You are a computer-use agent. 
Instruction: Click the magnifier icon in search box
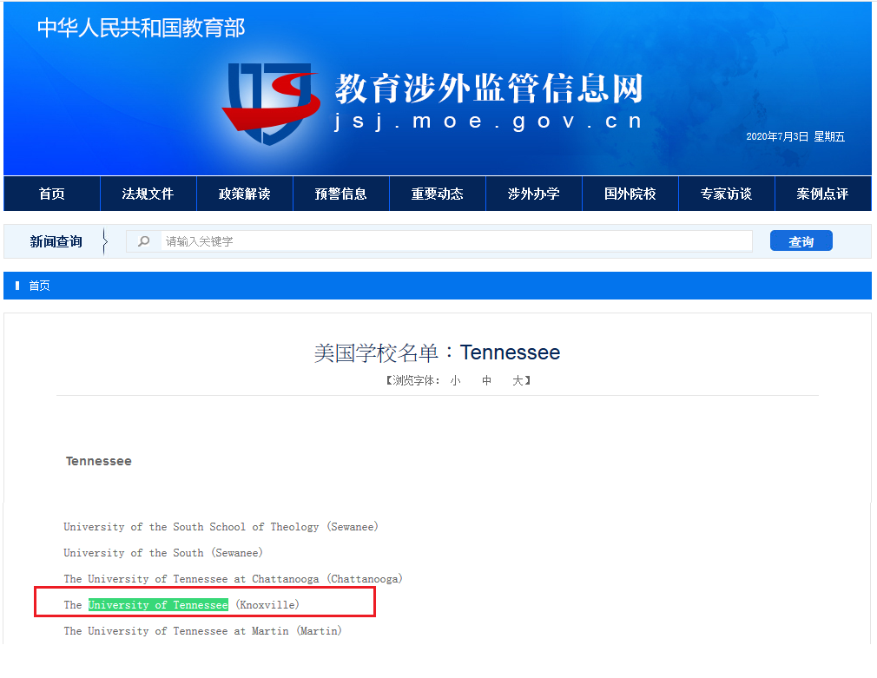click(x=144, y=241)
